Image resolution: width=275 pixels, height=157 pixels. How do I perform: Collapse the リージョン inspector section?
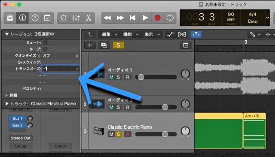coord(7,34)
